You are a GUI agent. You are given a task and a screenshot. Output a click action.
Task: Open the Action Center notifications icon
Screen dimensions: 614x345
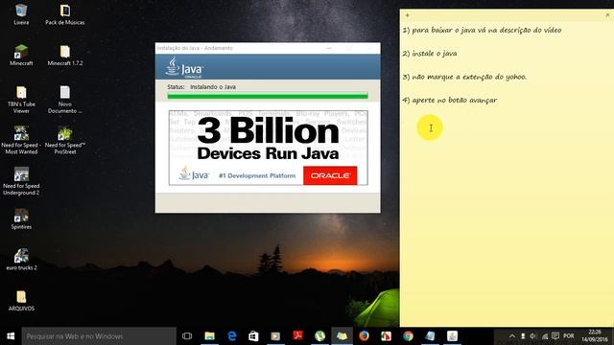[x=555, y=336]
